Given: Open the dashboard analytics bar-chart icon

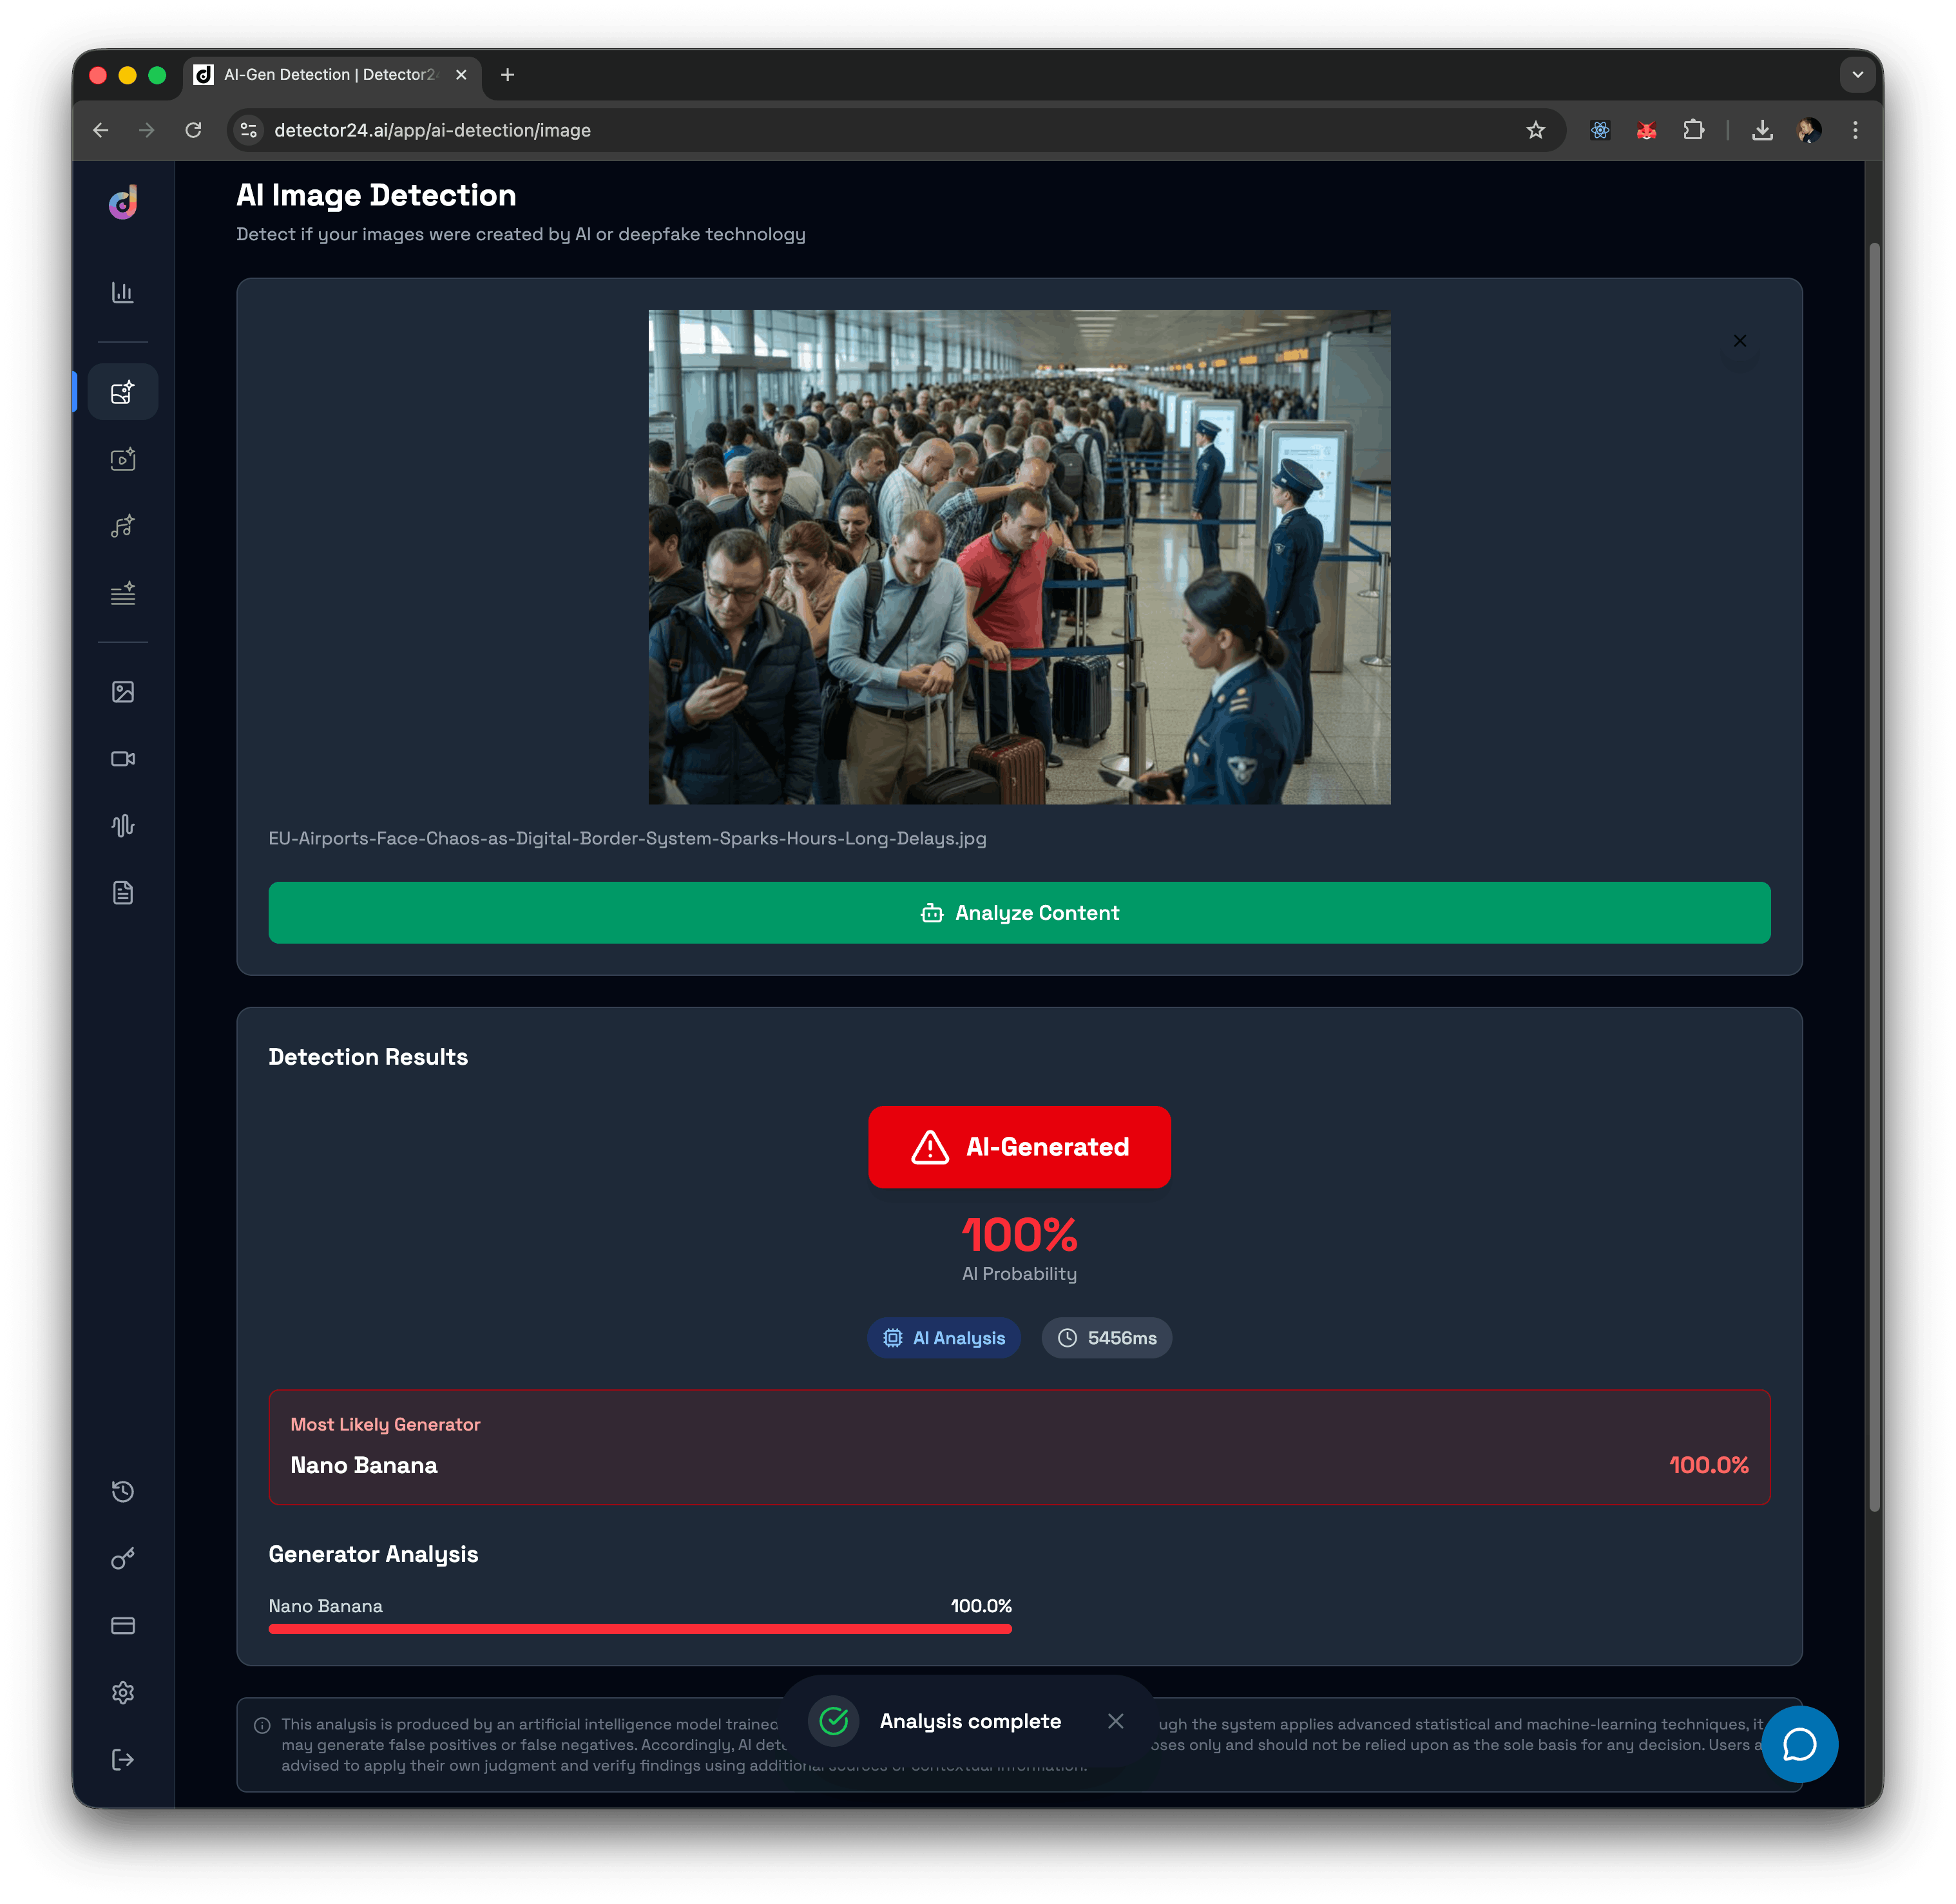Looking at the screenshot, I should pyautogui.click(x=122, y=293).
